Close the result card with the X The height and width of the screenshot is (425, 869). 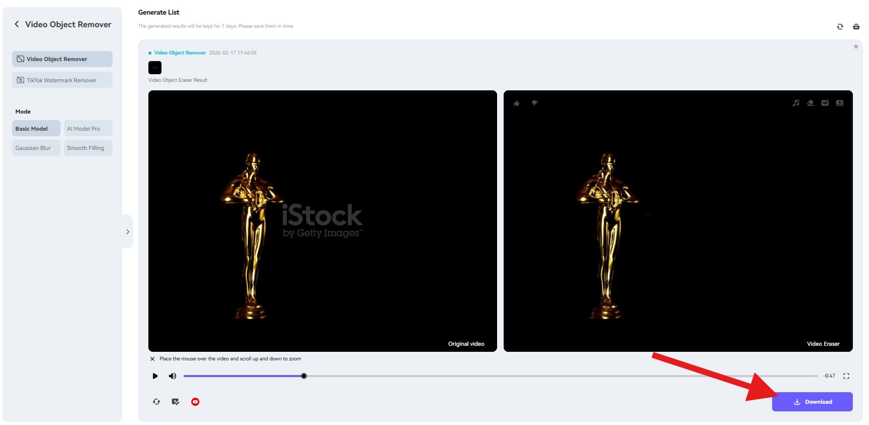(856, 46)
